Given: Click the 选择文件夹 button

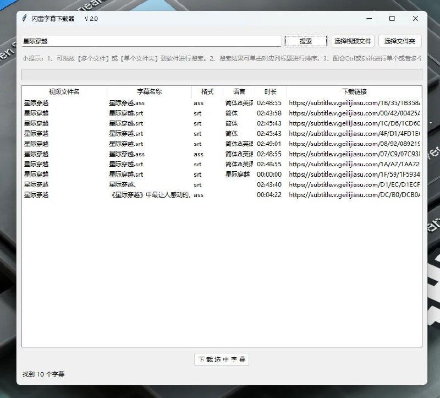Looking at the screenshot, I should pyautogui.click(x=400, y=41).
